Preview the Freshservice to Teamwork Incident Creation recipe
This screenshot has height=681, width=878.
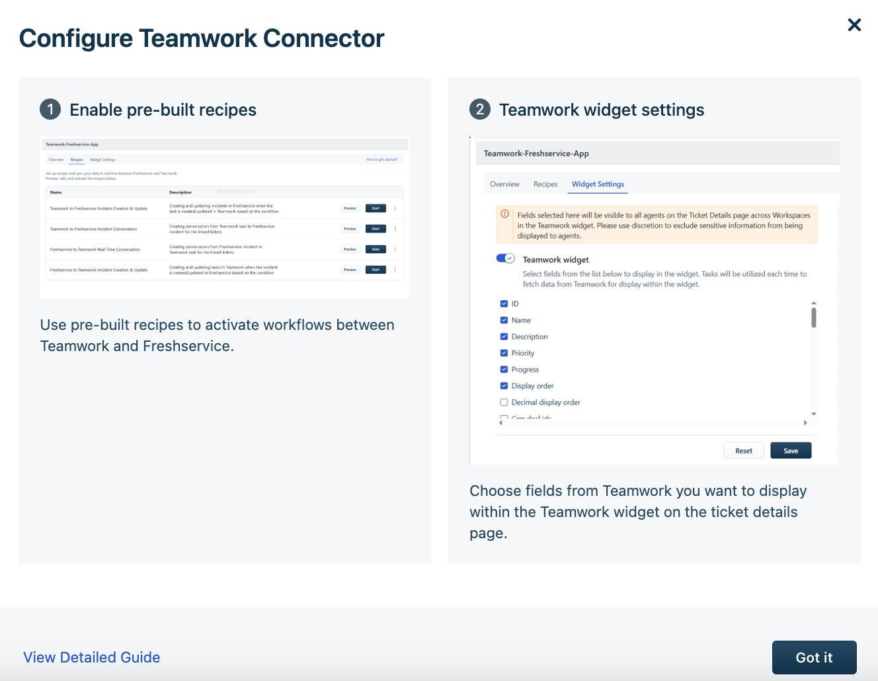(350, 270)
